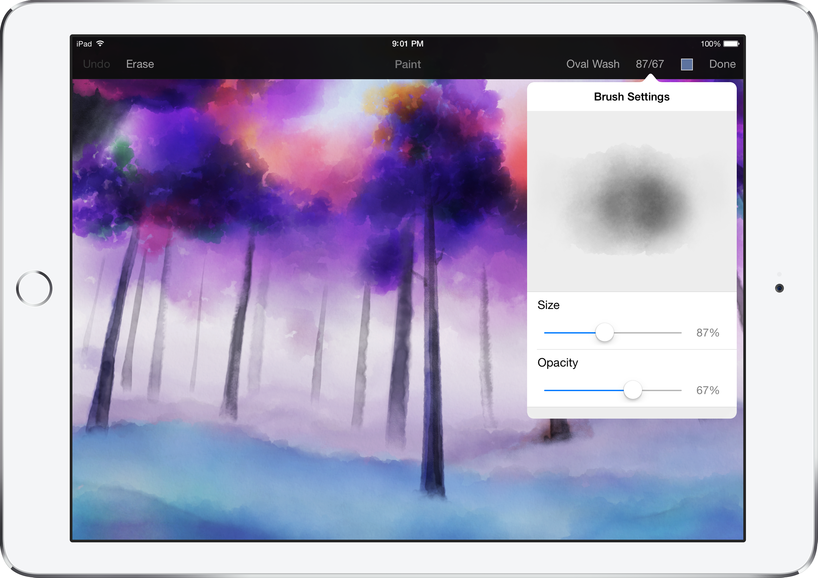The image size is (818, 578).
Task: Toggle the Undo control
Action: point(96,64)
